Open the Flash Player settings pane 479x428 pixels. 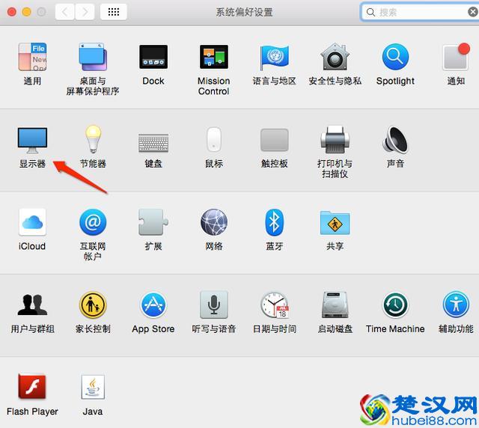[x=32, y=388]
